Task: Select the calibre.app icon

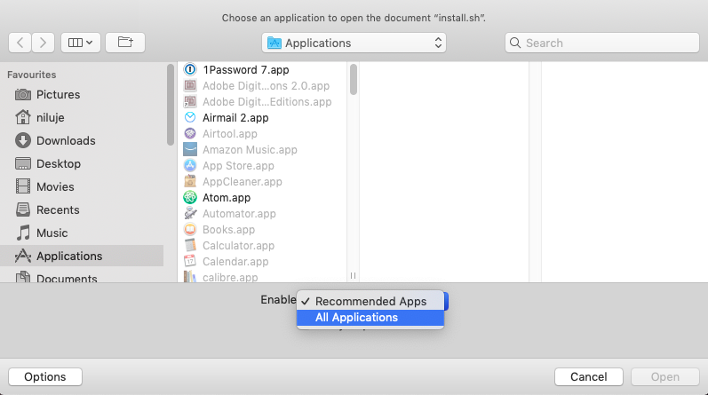Action: pyautogui.click(x=190, y=276)
